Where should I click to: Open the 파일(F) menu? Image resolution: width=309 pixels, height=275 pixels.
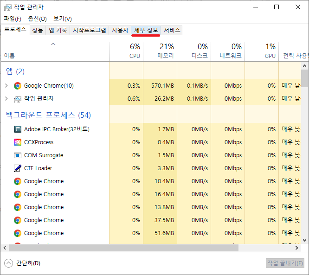coord(13,19)
